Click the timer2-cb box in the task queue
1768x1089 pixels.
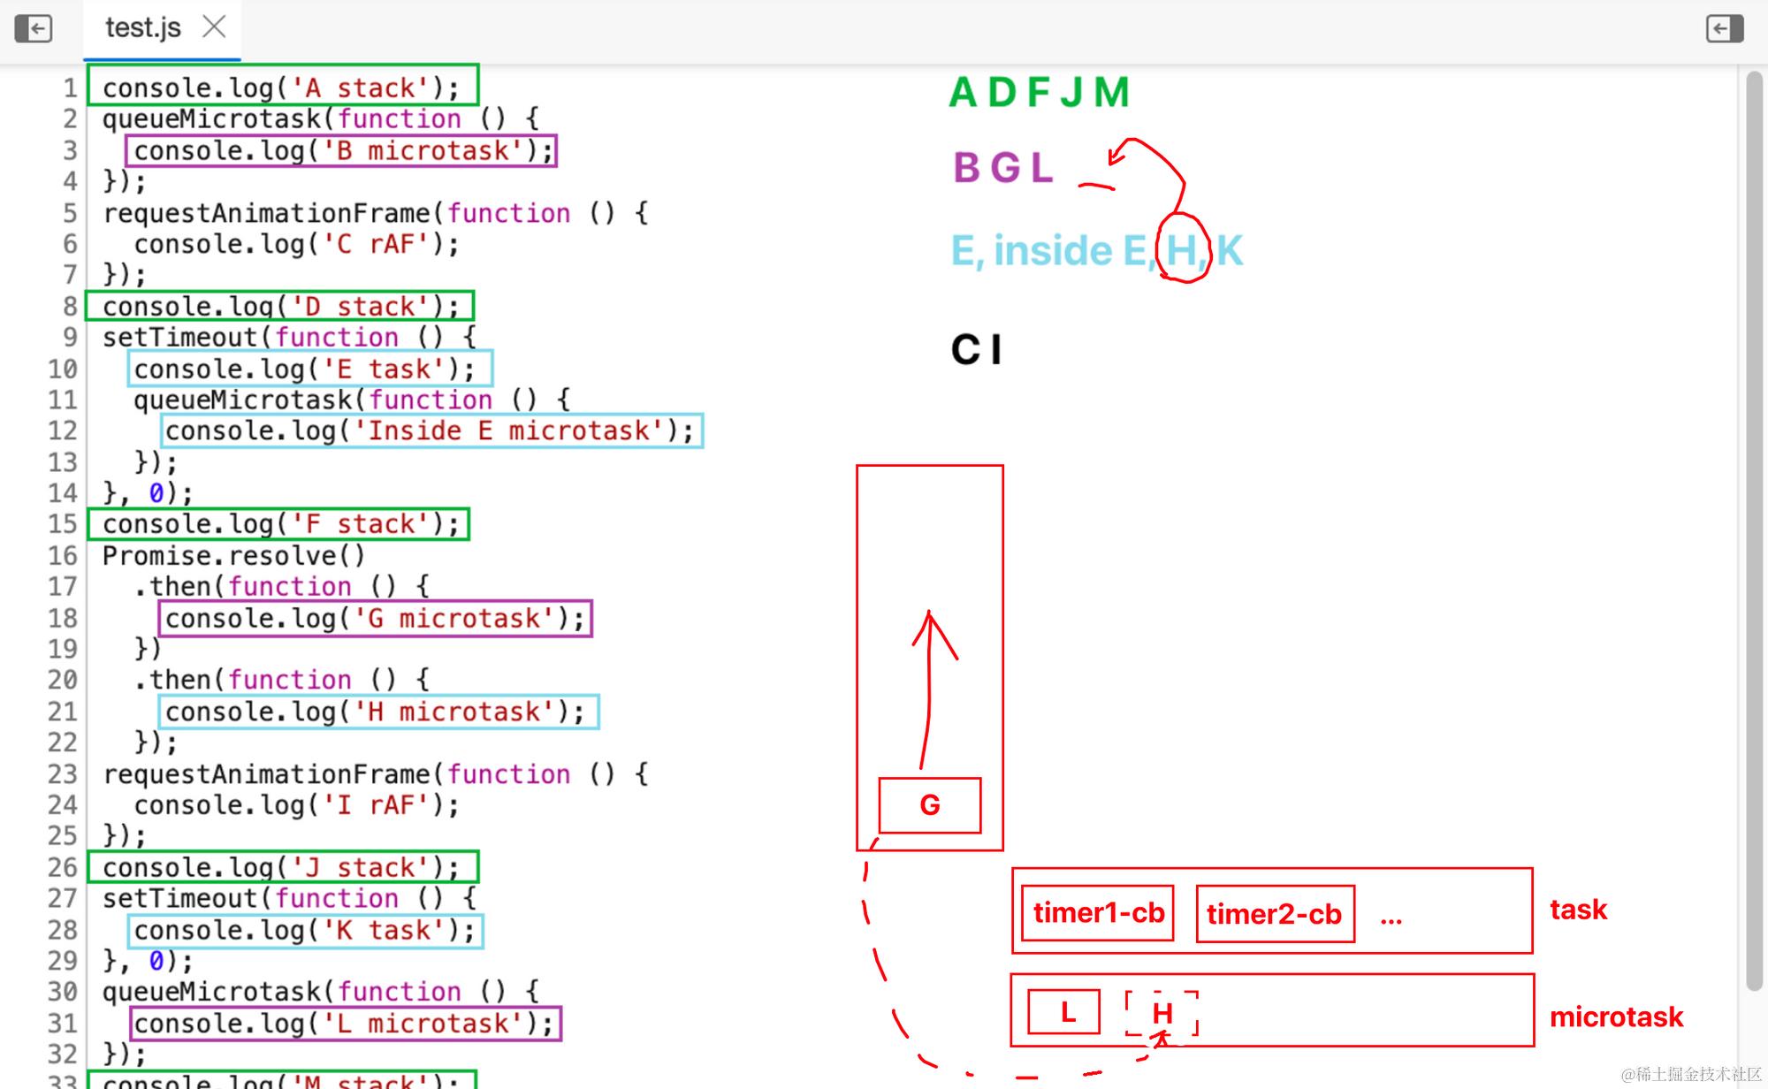[x=1274, y=914]
